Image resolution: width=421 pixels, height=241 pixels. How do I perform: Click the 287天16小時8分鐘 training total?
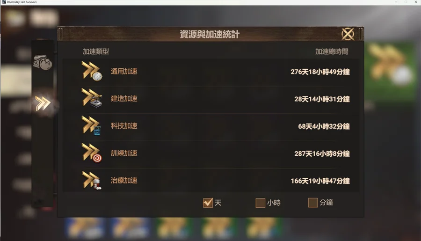(322, 153)
